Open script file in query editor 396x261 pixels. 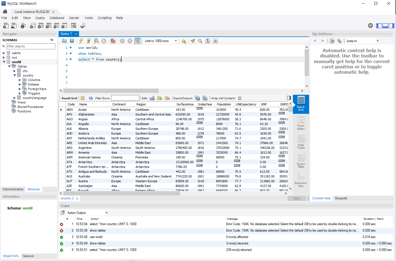pos(64,41)
